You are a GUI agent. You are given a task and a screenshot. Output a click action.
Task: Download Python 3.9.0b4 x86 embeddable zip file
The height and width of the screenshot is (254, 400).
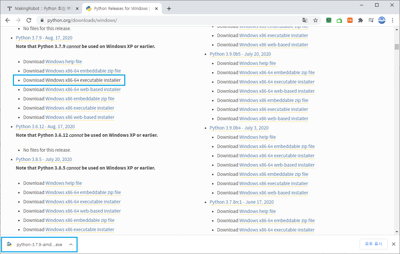point(274,174)
